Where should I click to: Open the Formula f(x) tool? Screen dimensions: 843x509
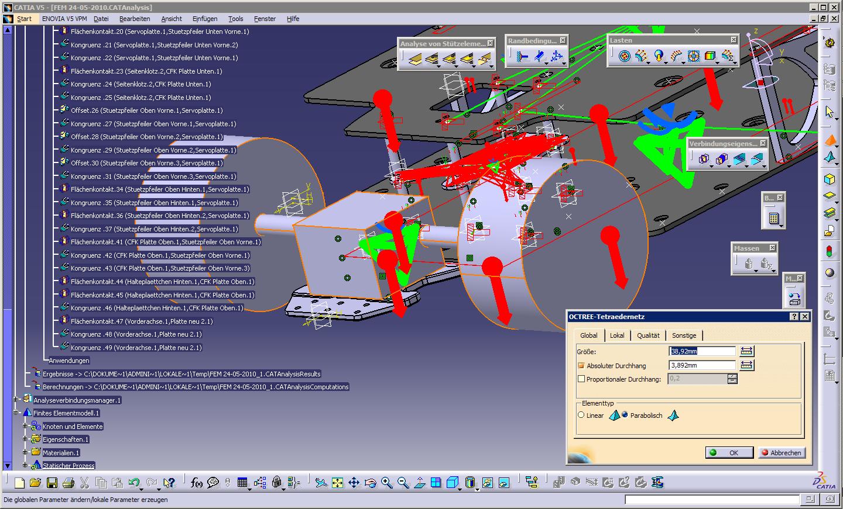point(197,483)
